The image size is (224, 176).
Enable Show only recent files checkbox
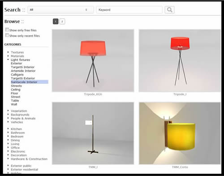tap(7, 35)
